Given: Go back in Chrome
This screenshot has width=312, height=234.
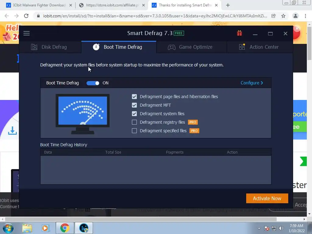Looking at the screenshot, I should tap(7, 16).
